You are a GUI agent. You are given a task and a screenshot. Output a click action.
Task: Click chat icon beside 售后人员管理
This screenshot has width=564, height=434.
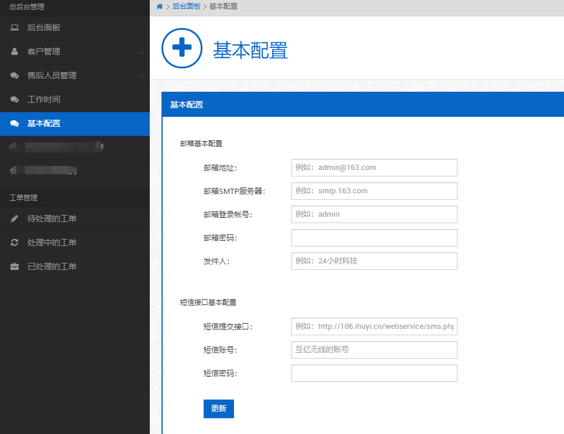(x=15, y=76)
